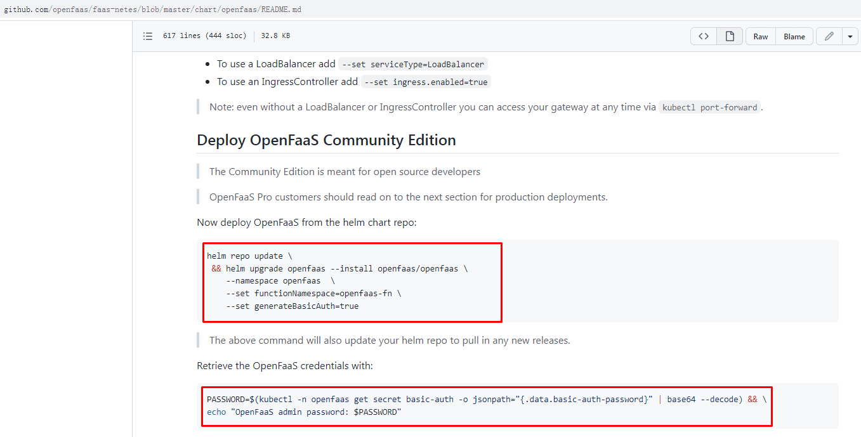
Task: Click the --set ingress.enabled=true snippet
Action: pyautogui.click(x=426, y=82)
